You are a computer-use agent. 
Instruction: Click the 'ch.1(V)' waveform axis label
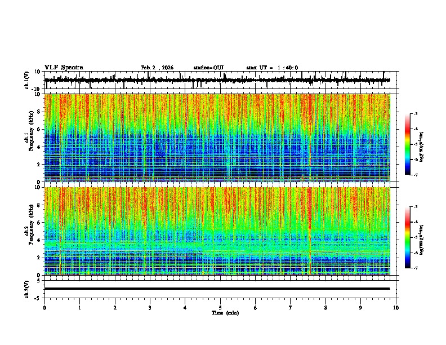[x=26, y=80]
